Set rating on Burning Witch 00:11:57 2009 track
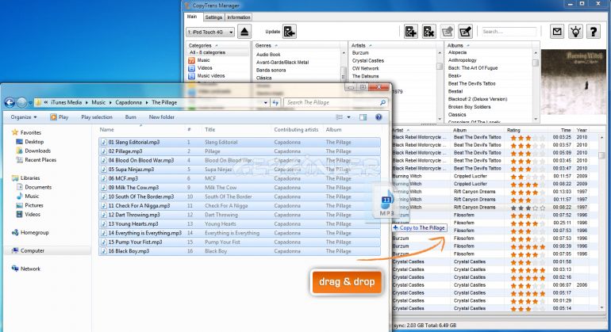Viewport: 611px width, 332px height. [x=528, y=177]
